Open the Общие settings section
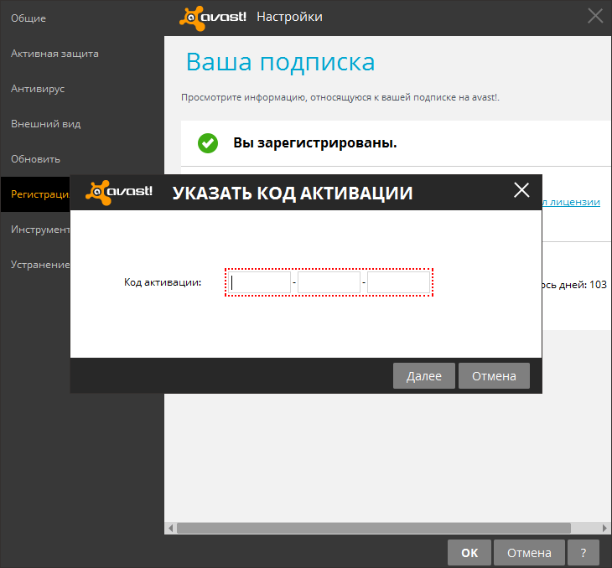This screenshot has height=568, width=612. [29, 18]
